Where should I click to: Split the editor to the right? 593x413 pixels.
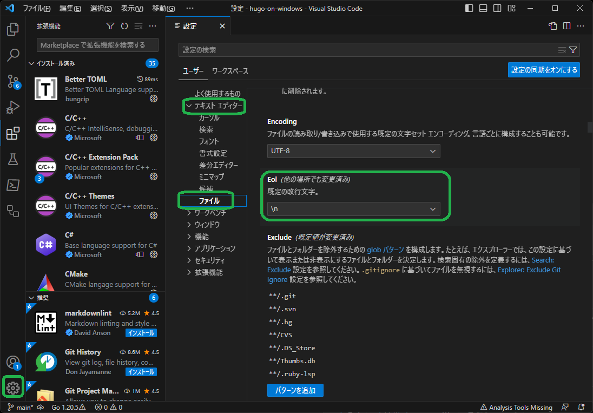point(566,26)
